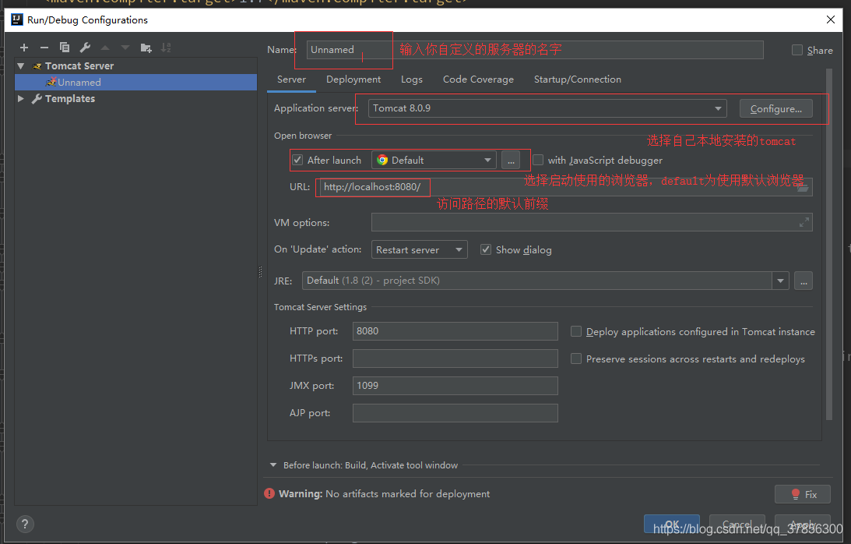
Task: Uncheck the After launch checkbox
Action: coord(297,160)
